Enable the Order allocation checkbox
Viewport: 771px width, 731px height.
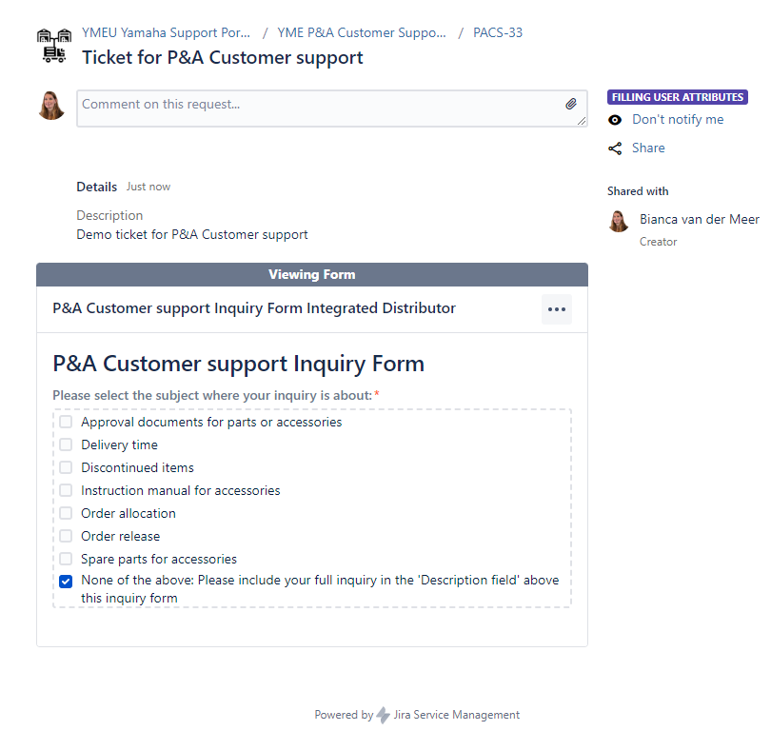(x=66, y=513)
